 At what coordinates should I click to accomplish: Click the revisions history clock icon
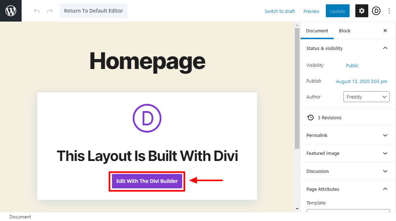point(310,118)
